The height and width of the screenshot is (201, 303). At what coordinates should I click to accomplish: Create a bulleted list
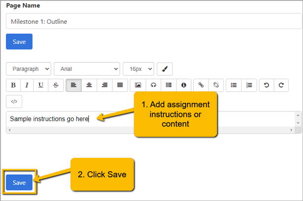click(x=234, y=85)
